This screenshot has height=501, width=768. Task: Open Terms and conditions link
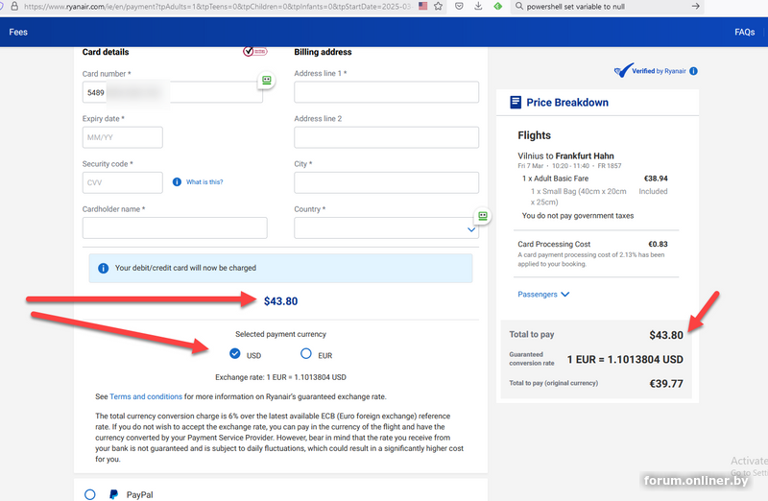[146, 396]
